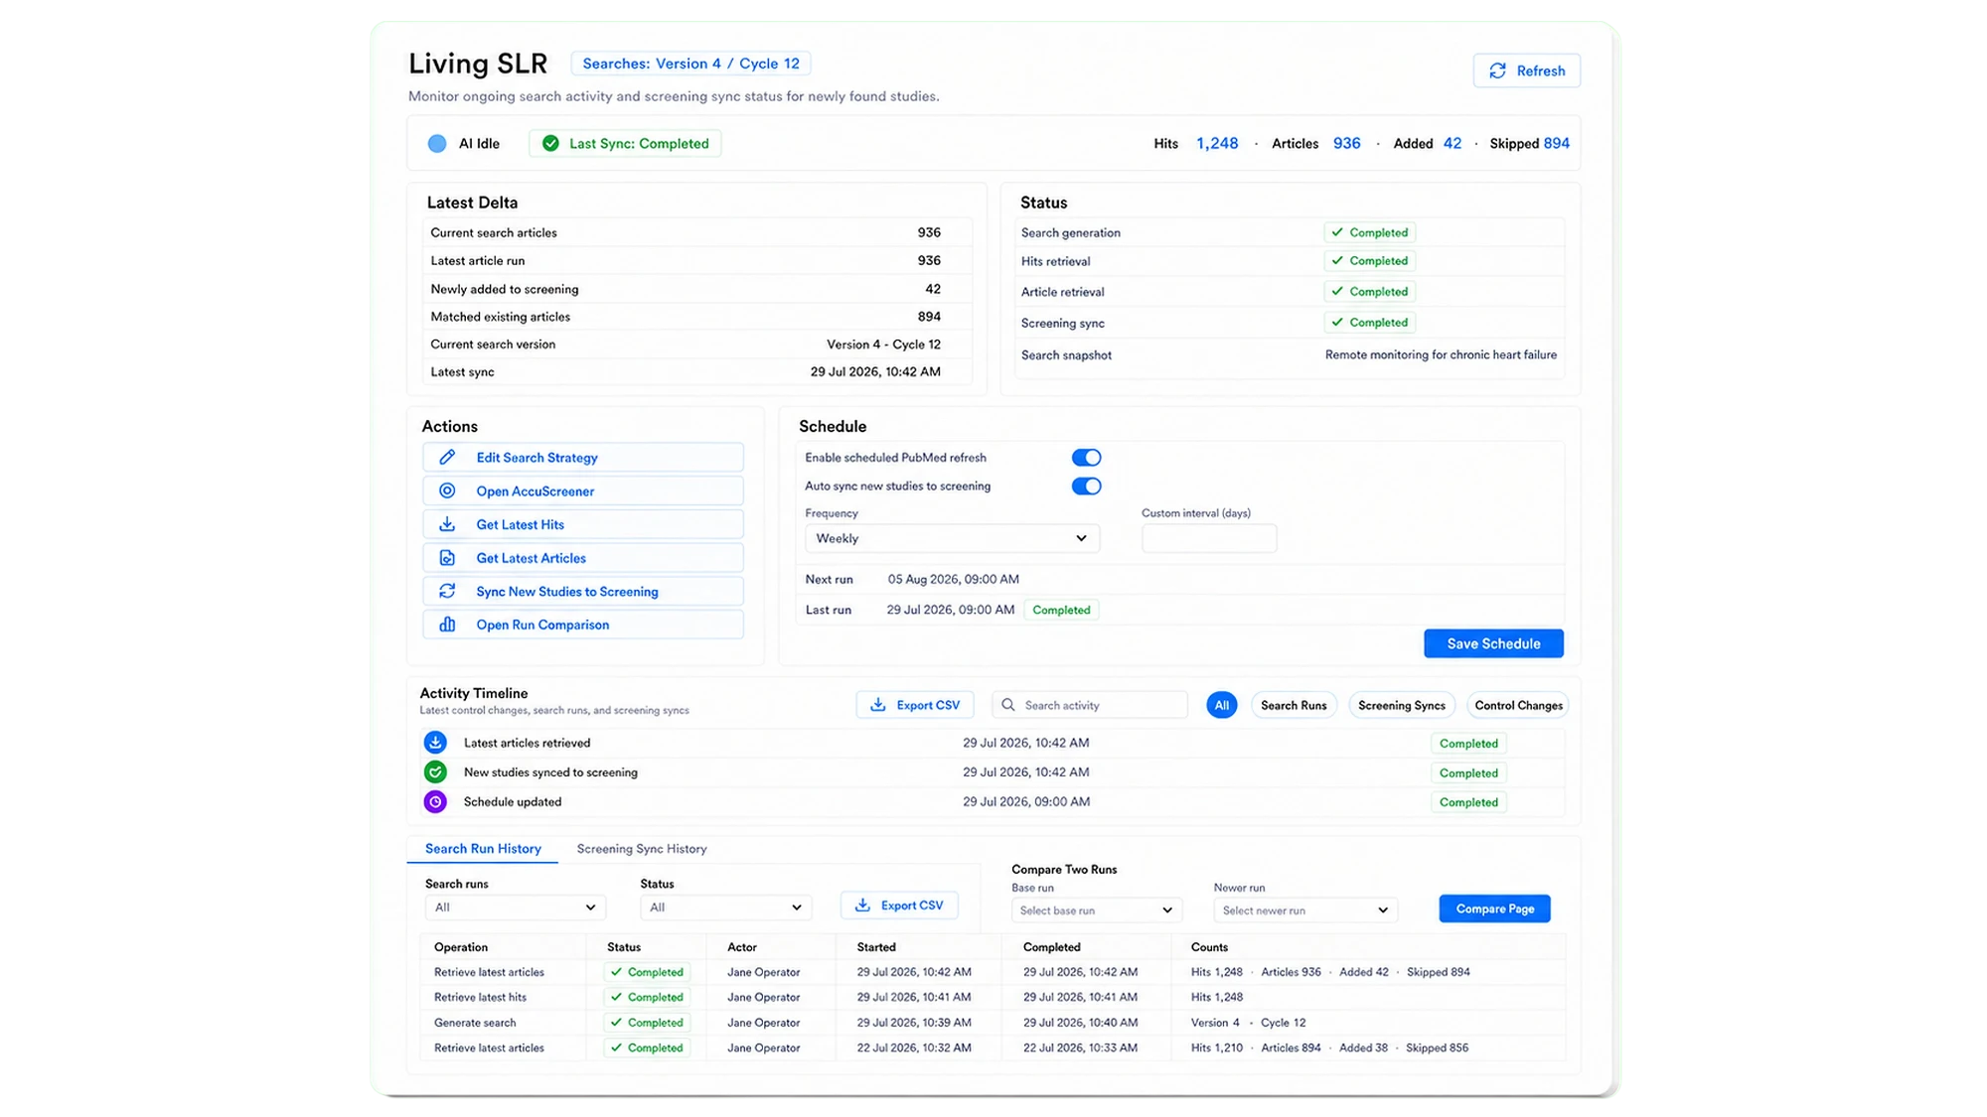Click the Last Sync: Completed badge
Screen dimensions: 1987x1117
[625, 143]
